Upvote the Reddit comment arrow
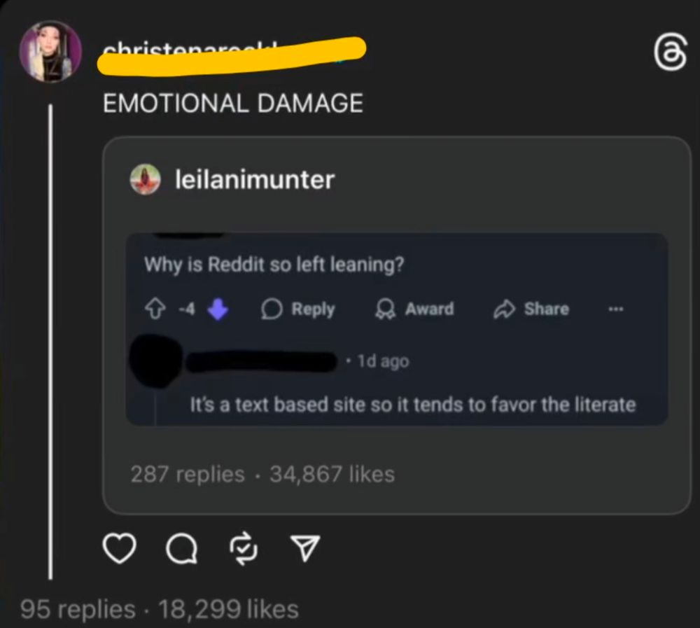The height and width of the screenshot is (628, 700). [x=155, y=309]
